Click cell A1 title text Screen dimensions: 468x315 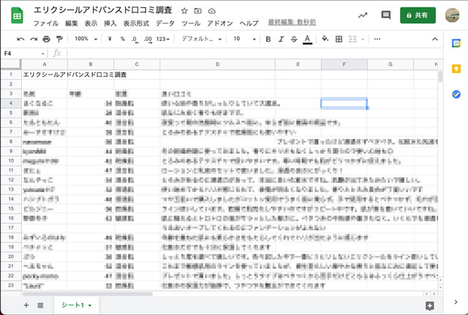click(75, 75)
